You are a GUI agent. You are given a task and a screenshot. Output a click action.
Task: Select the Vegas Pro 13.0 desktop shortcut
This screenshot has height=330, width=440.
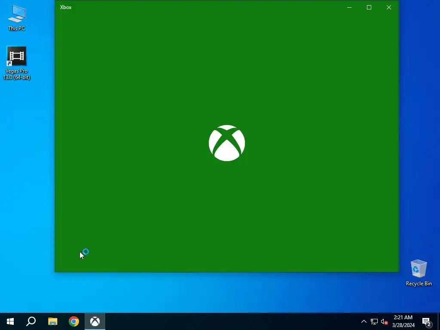click(17, 64)
